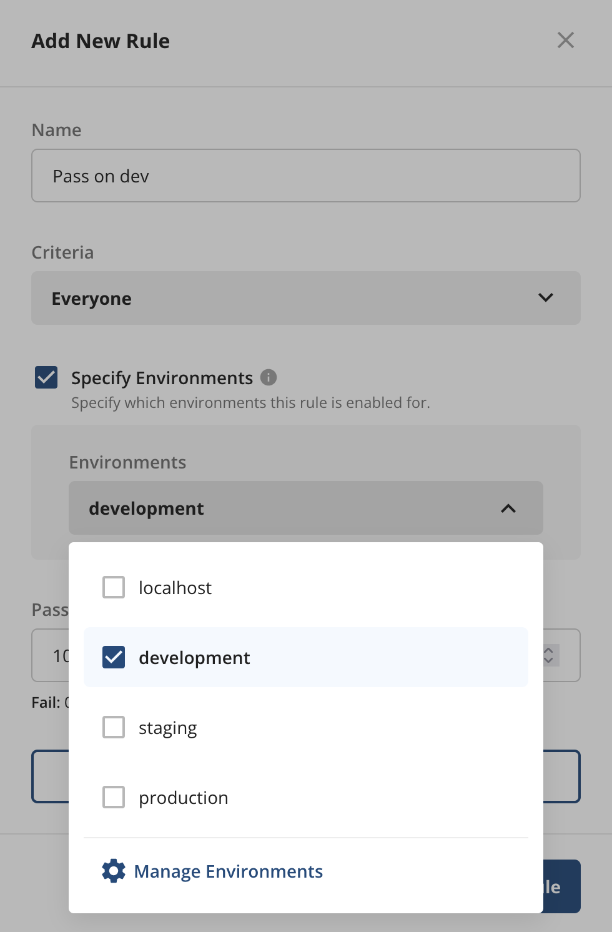Uncheck the development environment

point(113,657)
